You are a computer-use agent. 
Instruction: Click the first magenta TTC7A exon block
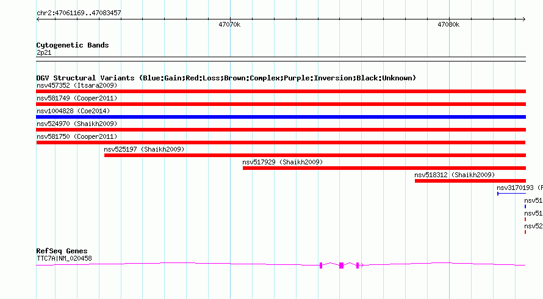click(x=321, y=266)
